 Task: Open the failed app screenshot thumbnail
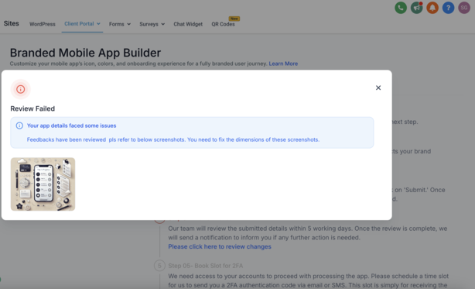(x=43, y=184)
